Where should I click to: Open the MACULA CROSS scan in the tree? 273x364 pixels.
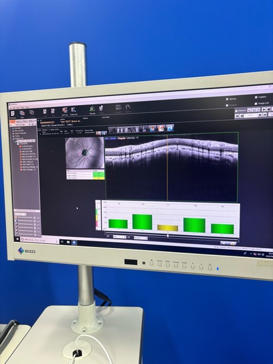click(29, 154)
